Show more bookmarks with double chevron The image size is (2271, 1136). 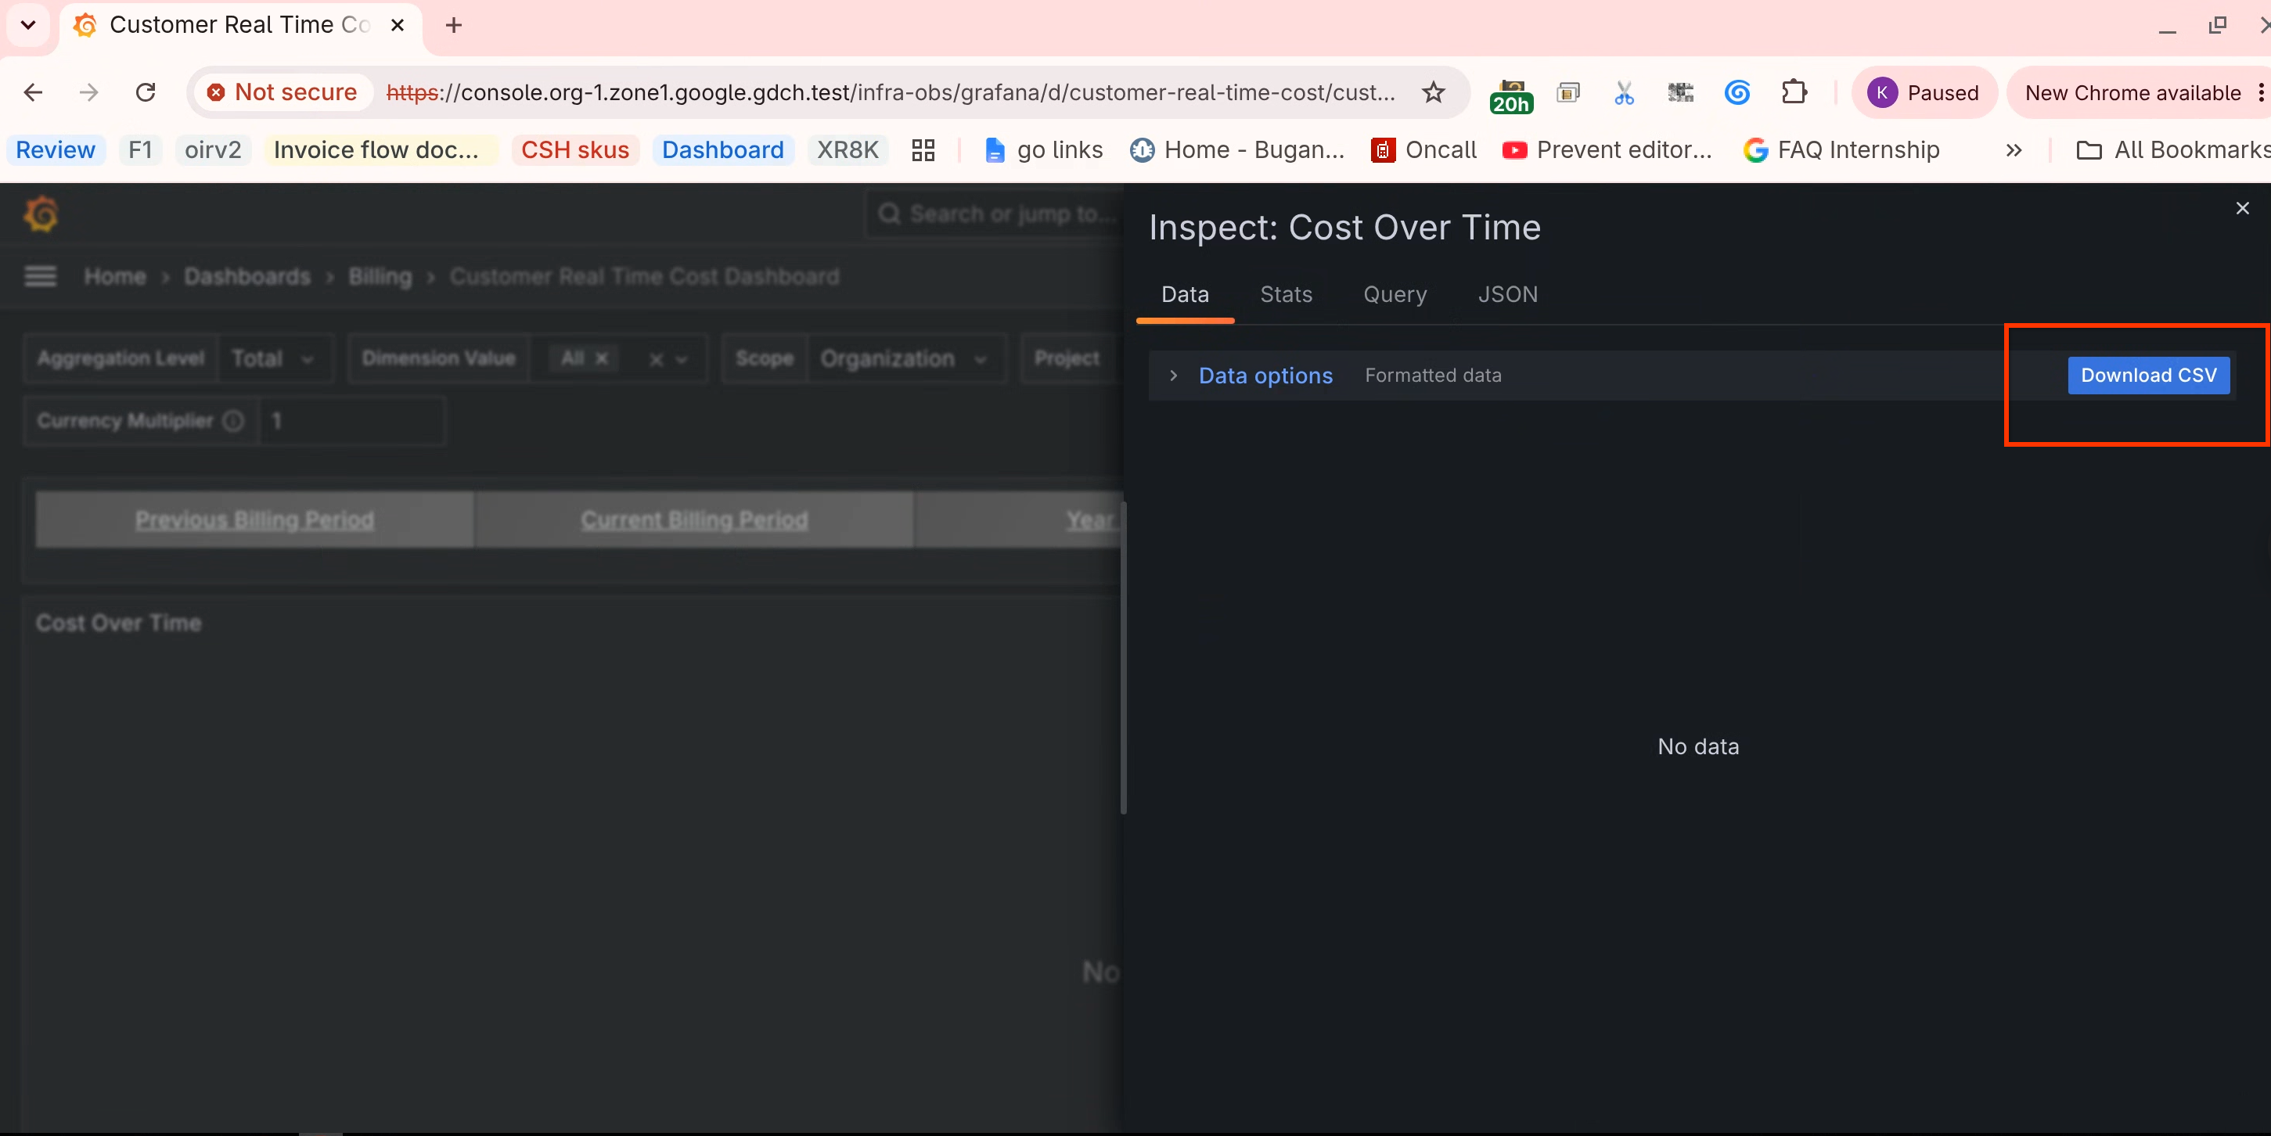tap(2014, 151)
